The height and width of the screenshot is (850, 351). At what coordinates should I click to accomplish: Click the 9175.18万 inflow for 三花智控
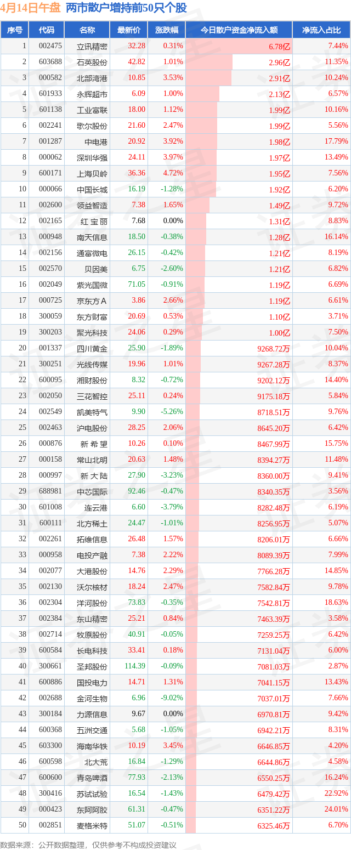click(274, 396)
